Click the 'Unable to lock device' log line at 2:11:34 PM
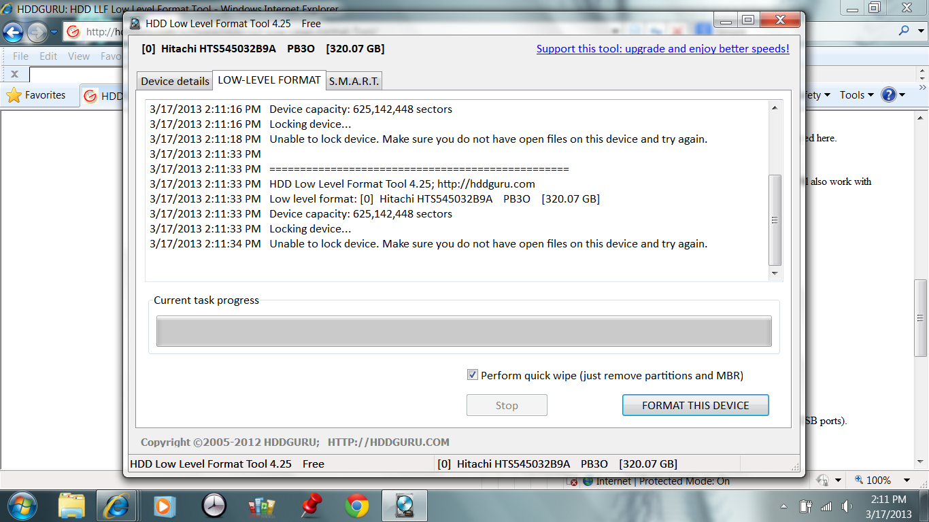 coord(428,243)
